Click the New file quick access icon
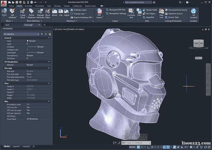The width and height of the screenshot is (212, 150). (10, 2)
